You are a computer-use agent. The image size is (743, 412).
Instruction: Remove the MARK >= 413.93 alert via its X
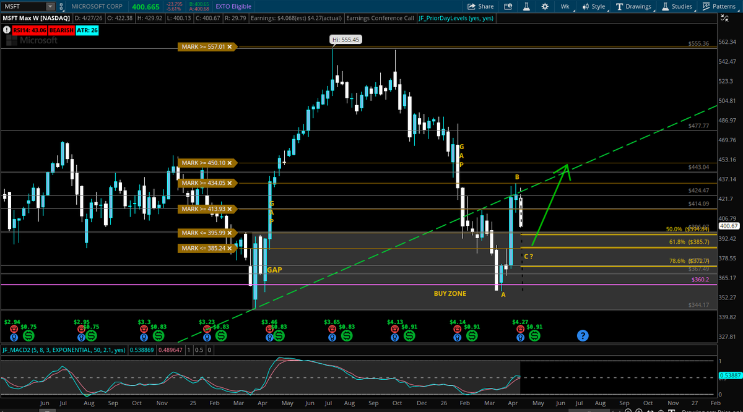point(230,209)
